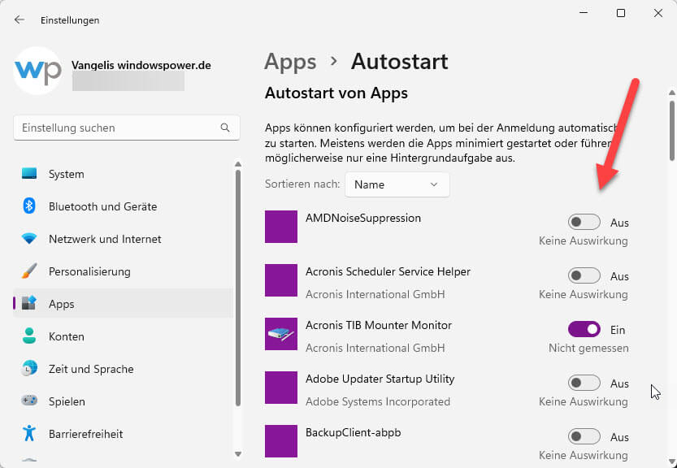Click the Barrierefreiheit figure icon
677x468 pixels.
point(29,433)
